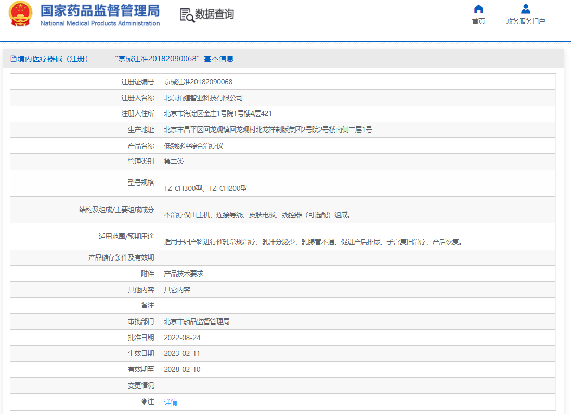
Task: Click the 结构及组成/主要组成成分 label
Action: (116, 210)
